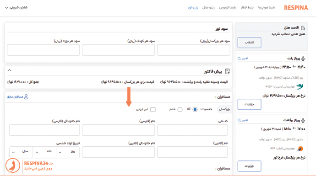This screenshot has height=176, width=316.
Task: Collapse the پیش فاکتور section
Action: (x=9, y=70)
